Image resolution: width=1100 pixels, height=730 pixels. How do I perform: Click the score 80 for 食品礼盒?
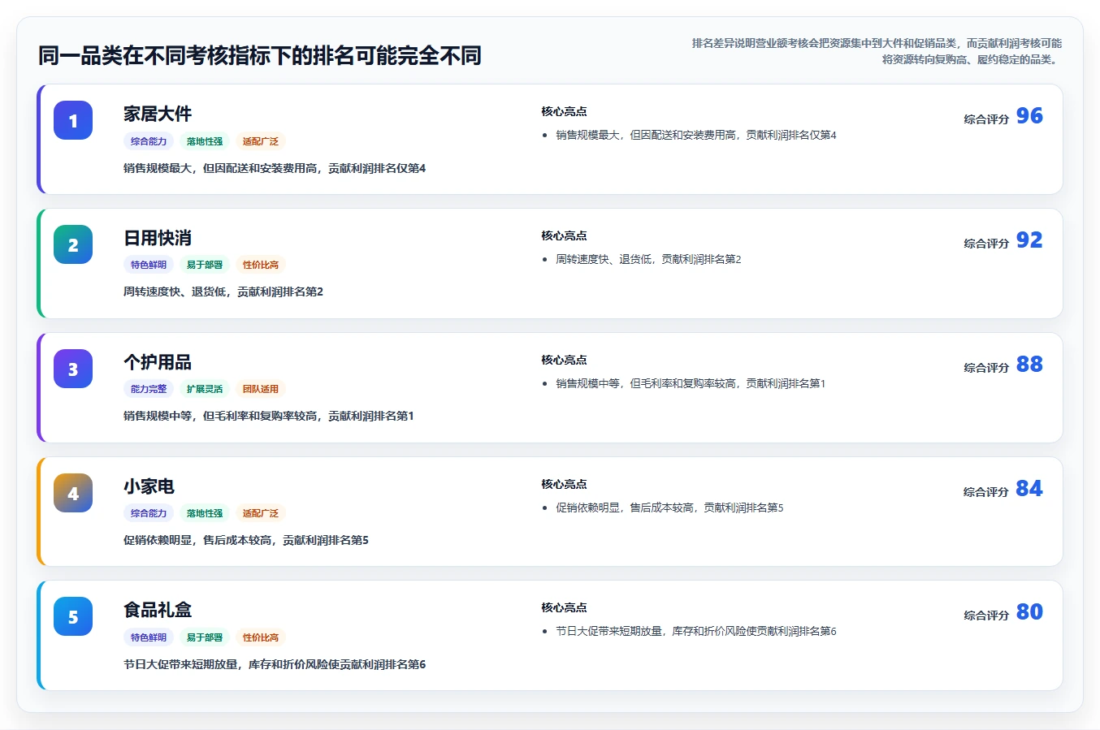coord(1029,612)
